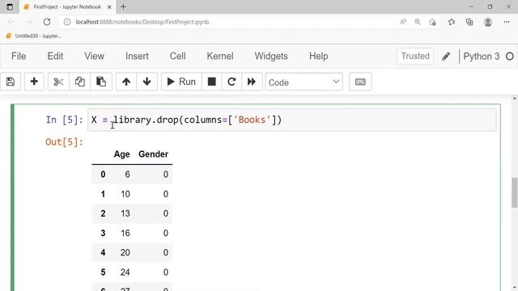Click Age value 20 in row 4
Image resolution: width=518 pixels, height=291 pixels.
point(125,253)
